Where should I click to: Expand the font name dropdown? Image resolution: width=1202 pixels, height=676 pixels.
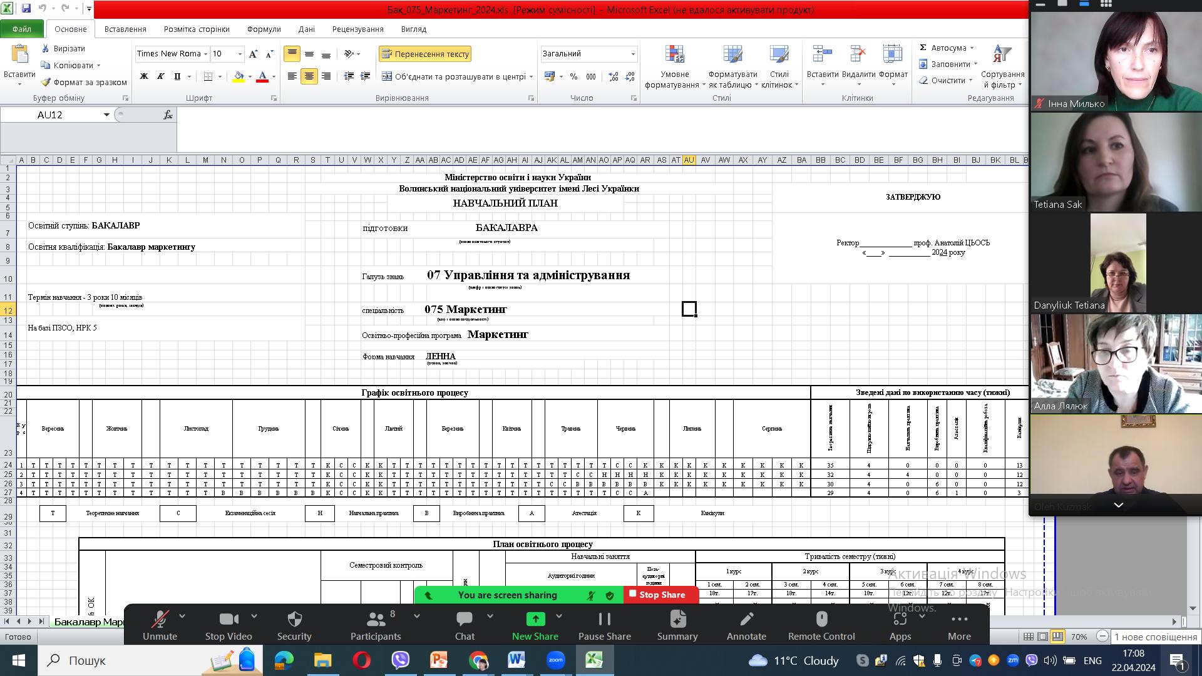coord(205,54)
